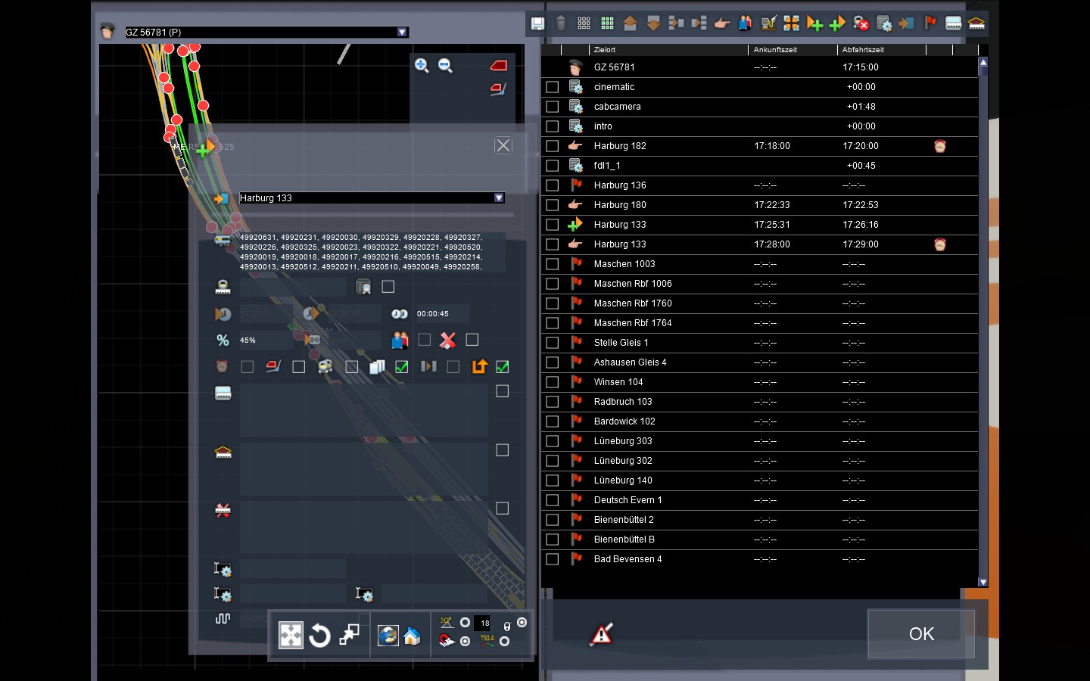Toggle checkbox to the right of the red X icon

(x=472, y=340)
